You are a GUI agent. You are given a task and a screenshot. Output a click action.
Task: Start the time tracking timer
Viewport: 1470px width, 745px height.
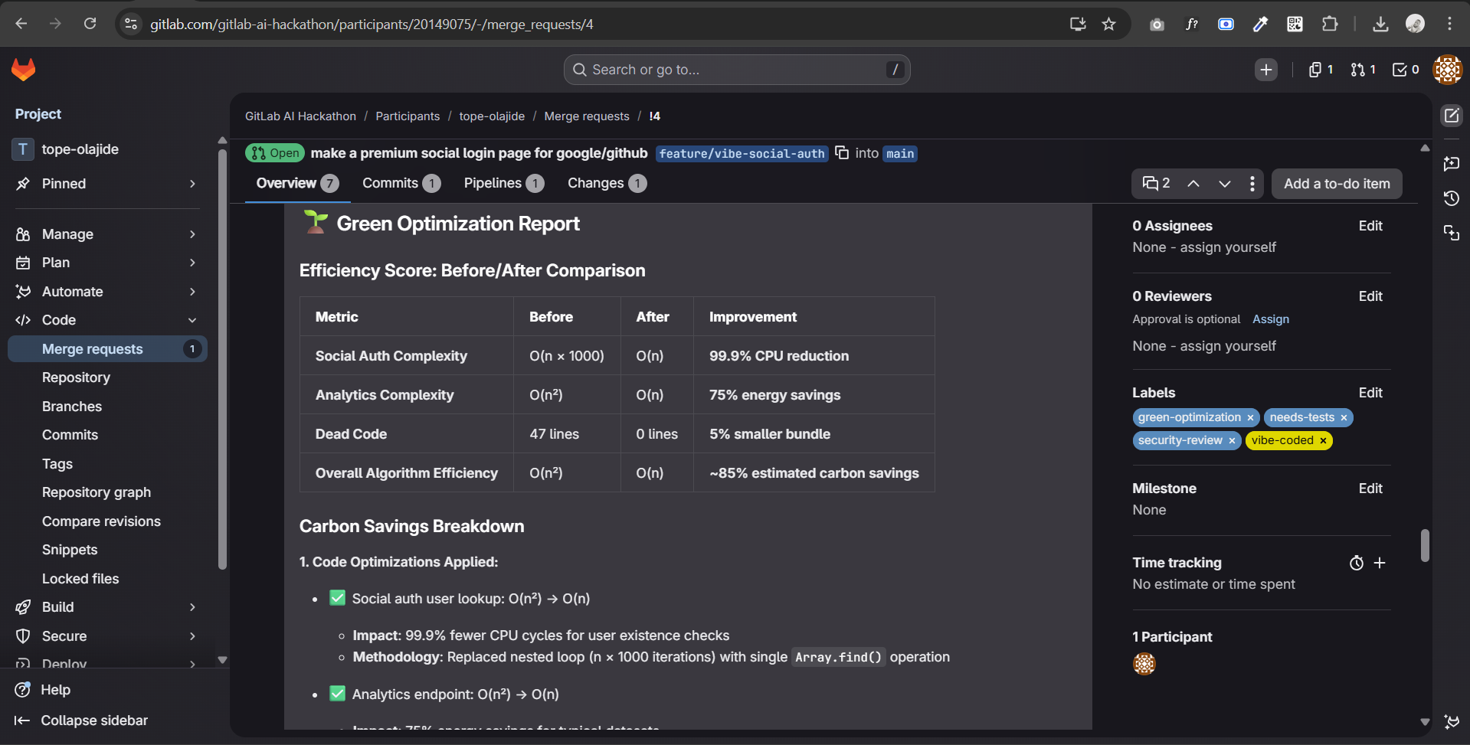[x=1356, y=563]
